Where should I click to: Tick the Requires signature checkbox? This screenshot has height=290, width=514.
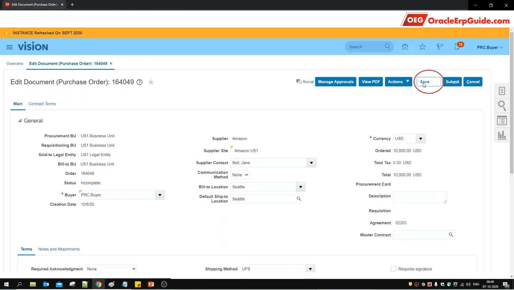pos(393,269)
